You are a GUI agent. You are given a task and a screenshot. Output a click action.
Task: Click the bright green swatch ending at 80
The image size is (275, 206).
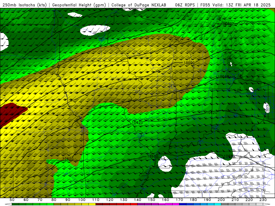point(50,204)
